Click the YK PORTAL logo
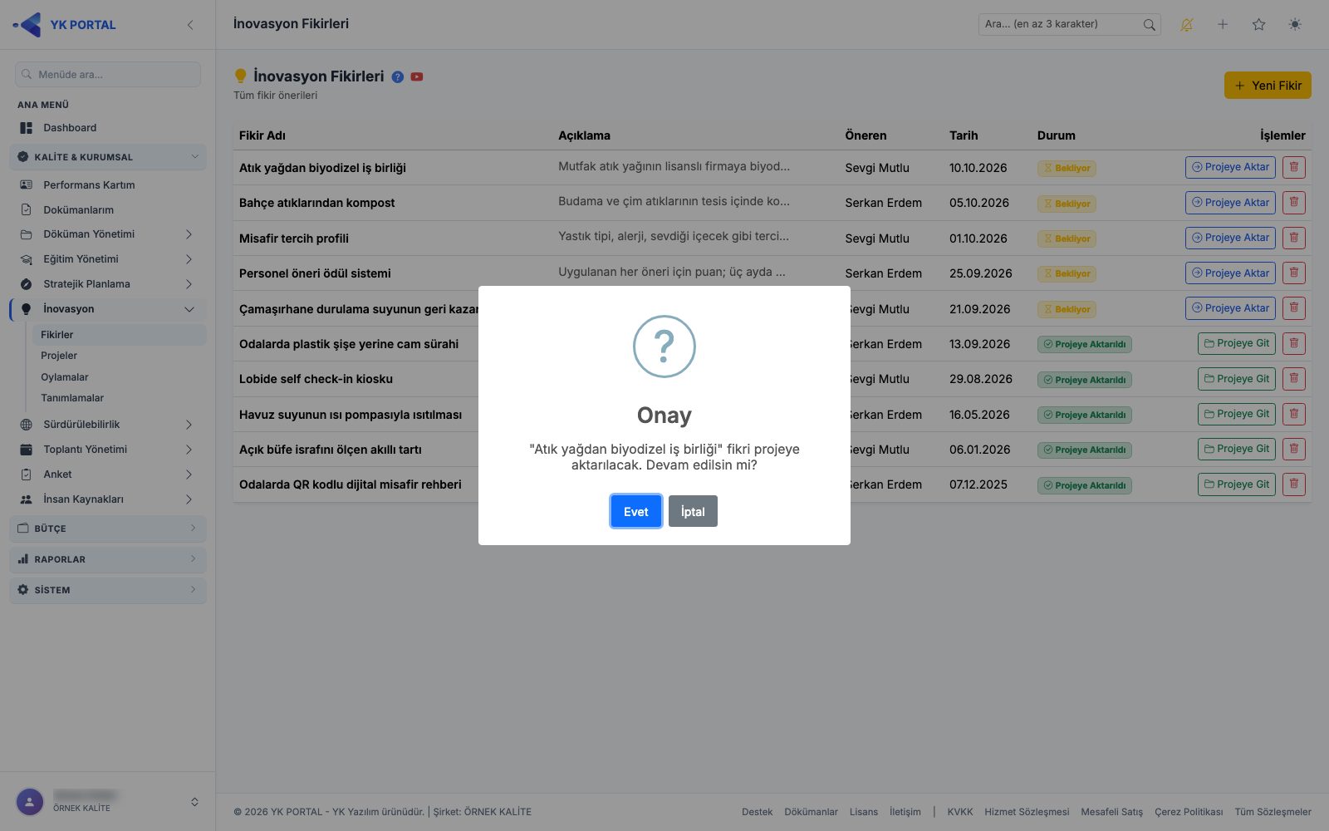The height and width of the screenshot is (831, 1329). 65,25
